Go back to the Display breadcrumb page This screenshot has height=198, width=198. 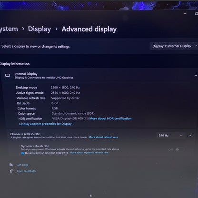(x=40, y=29)
